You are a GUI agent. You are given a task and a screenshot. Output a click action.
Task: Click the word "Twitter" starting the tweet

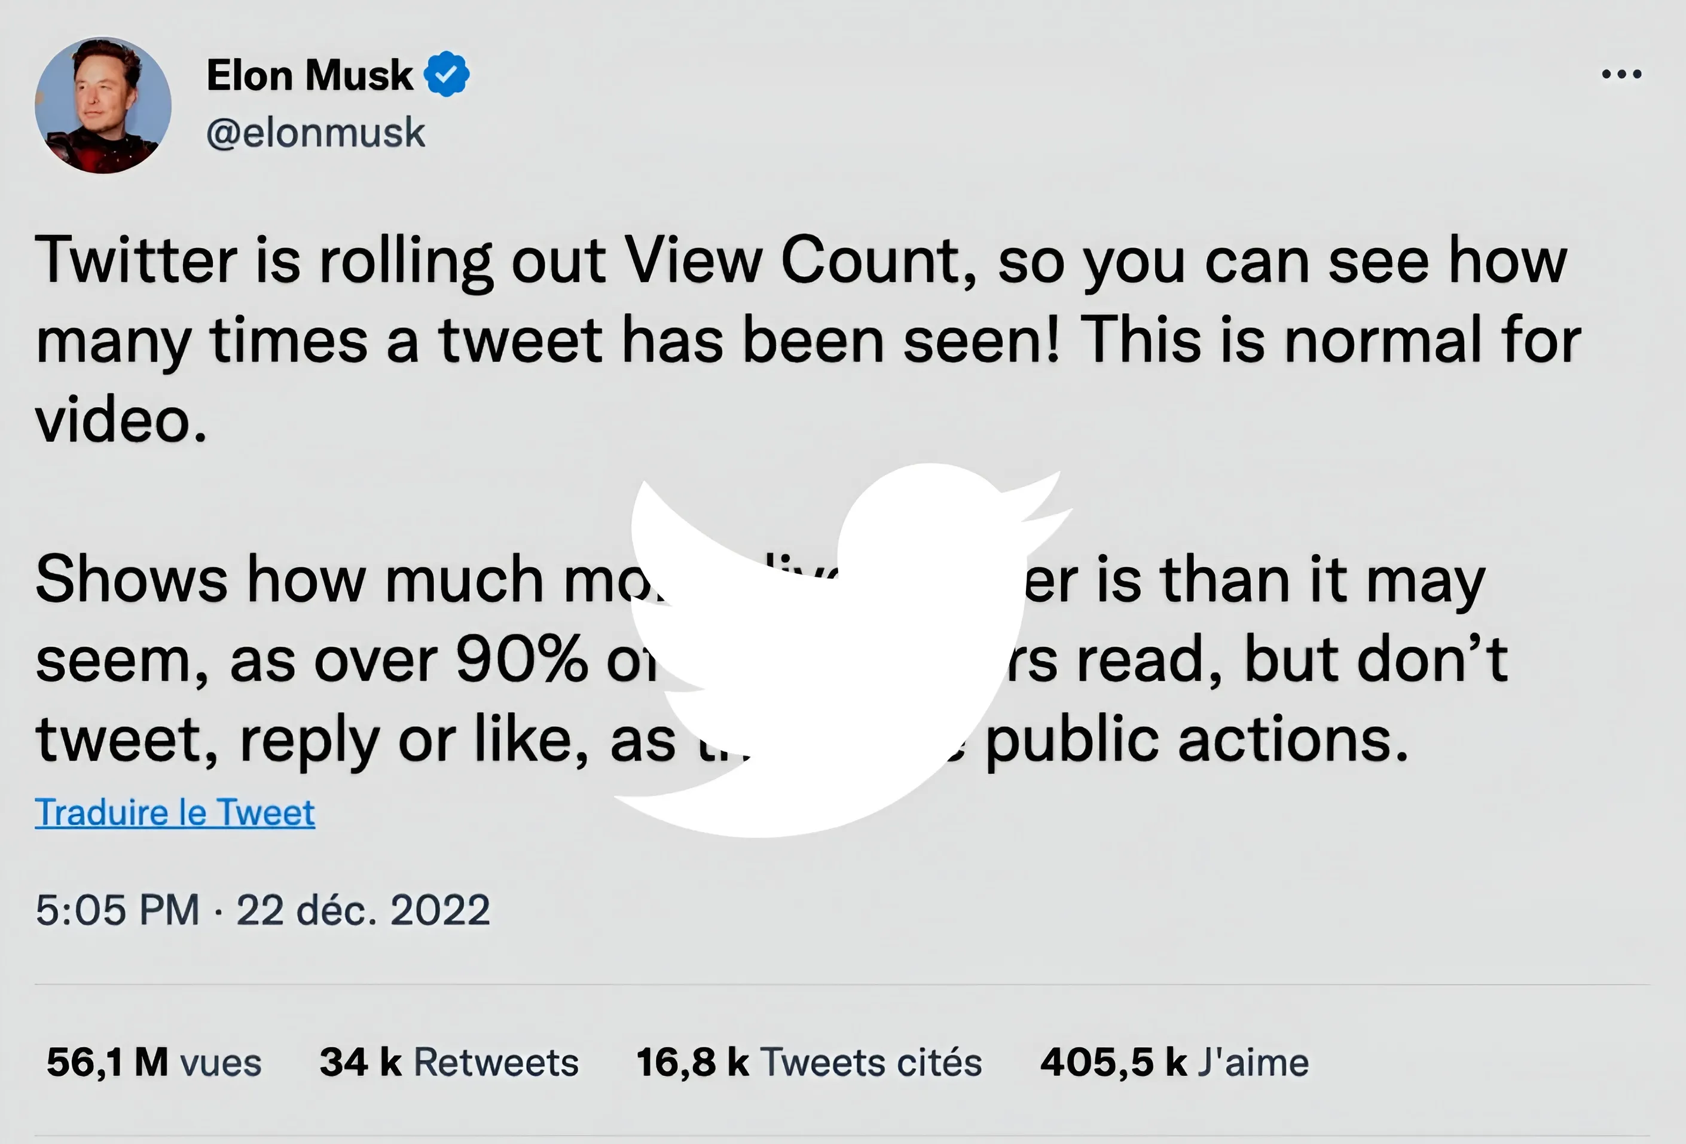[136, 260]
